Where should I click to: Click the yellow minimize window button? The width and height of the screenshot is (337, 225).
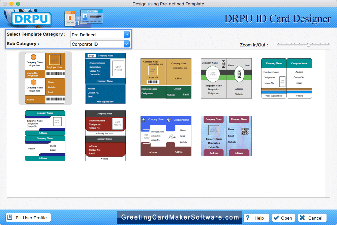pos(11,4)
